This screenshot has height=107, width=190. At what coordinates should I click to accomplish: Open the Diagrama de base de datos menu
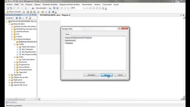69,4
